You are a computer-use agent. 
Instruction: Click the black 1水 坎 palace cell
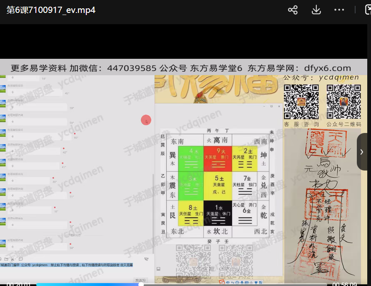point(218,213)
